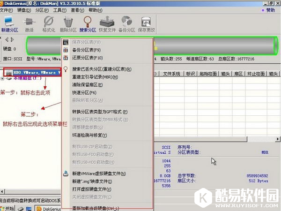The width and height of the screenshot is (281, 211).
Task: Click the 搜索分区 magnifier icon
Action: pyautogui.click(x=87, y=21)
